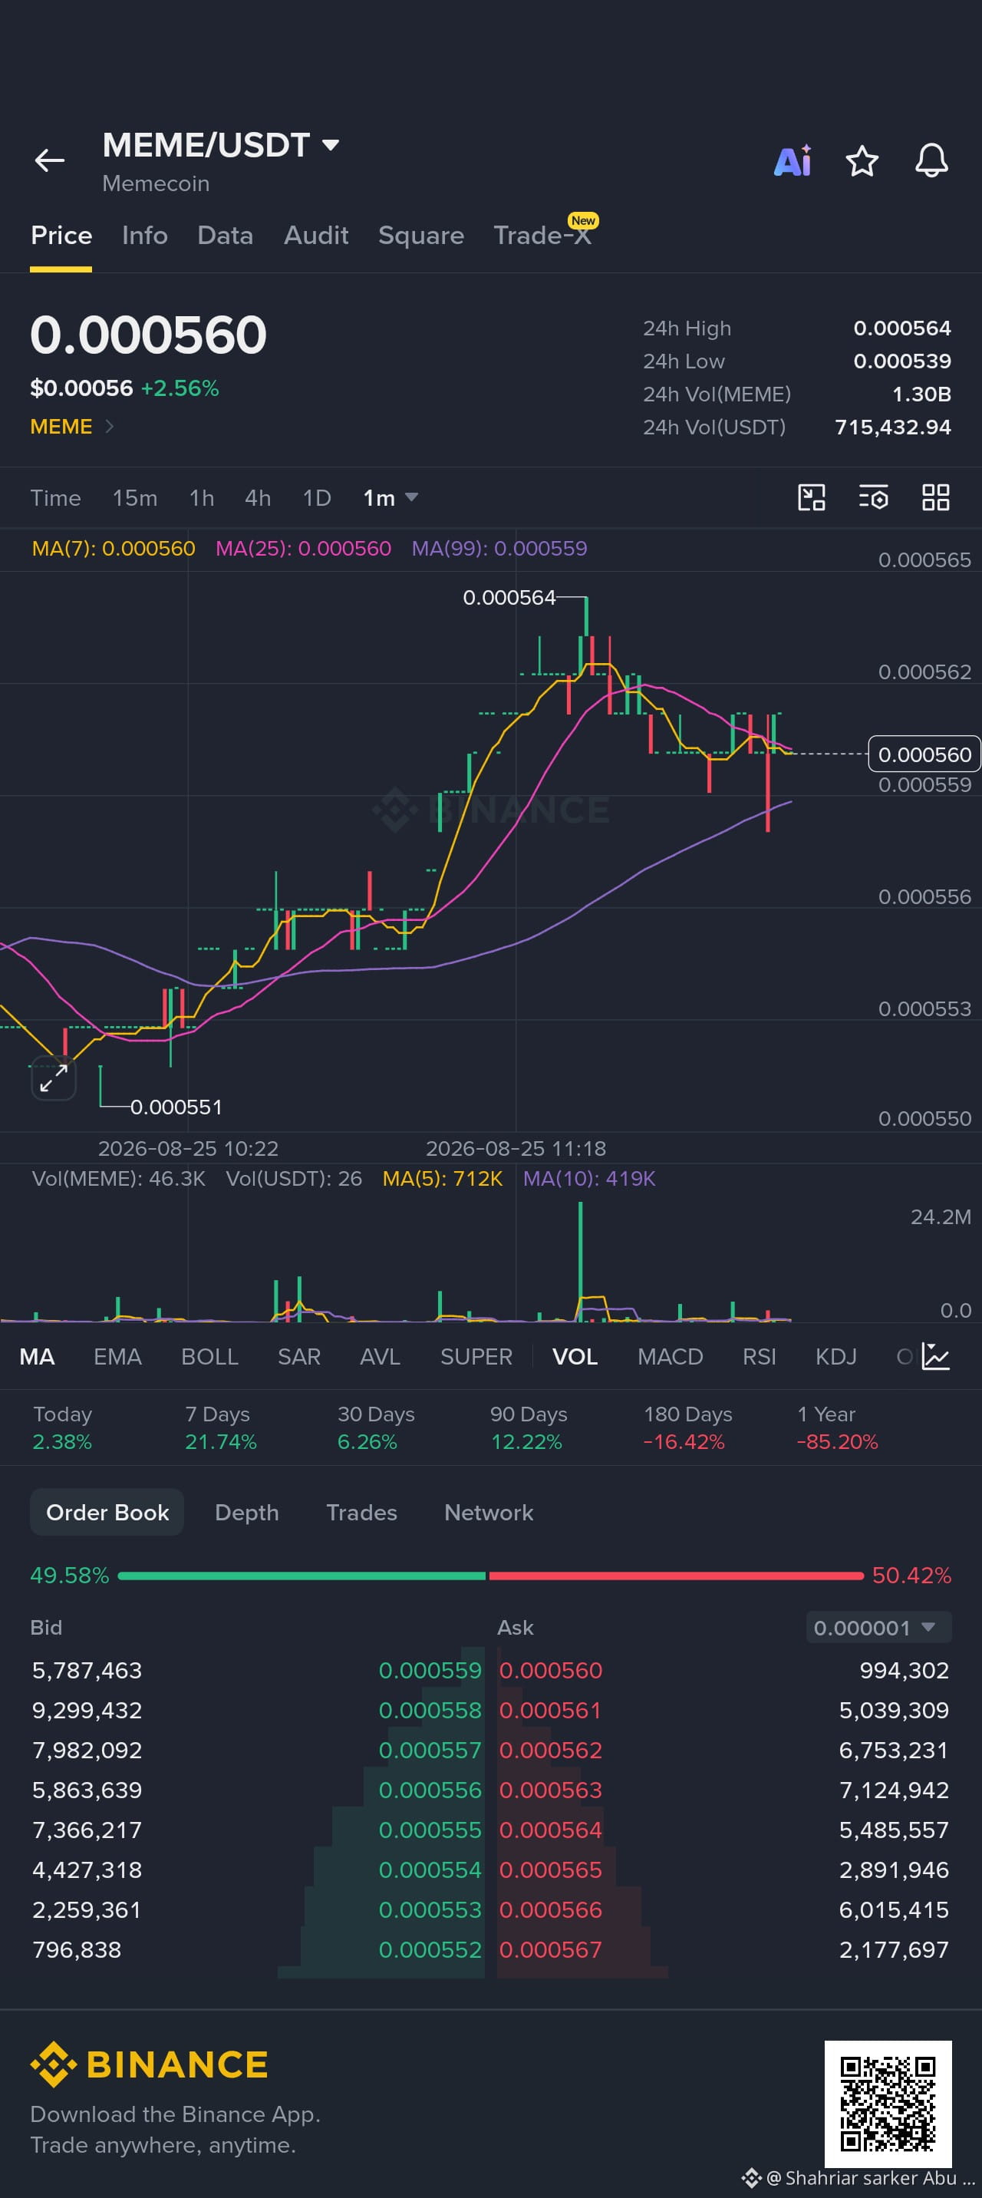
Task: Go back using the arrow icon
Action: pyautogui.click(x=50, y=160)
